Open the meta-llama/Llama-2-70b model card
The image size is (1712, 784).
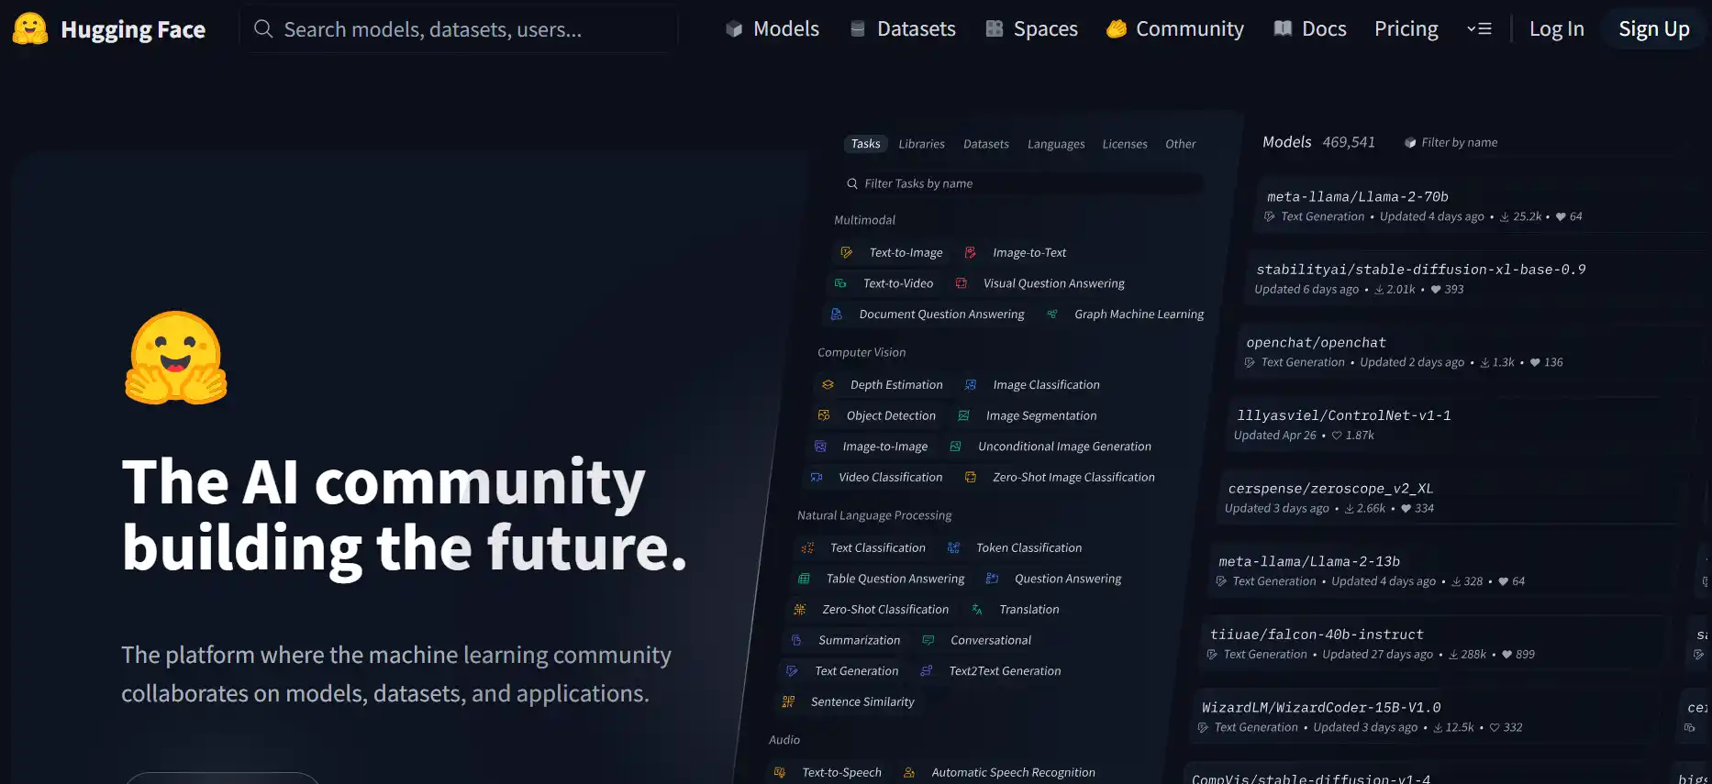[x=1357, y=197]
